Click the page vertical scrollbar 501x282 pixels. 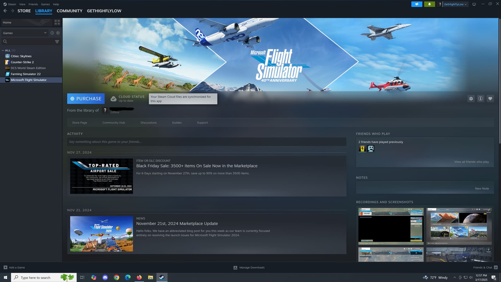point(500,81)
